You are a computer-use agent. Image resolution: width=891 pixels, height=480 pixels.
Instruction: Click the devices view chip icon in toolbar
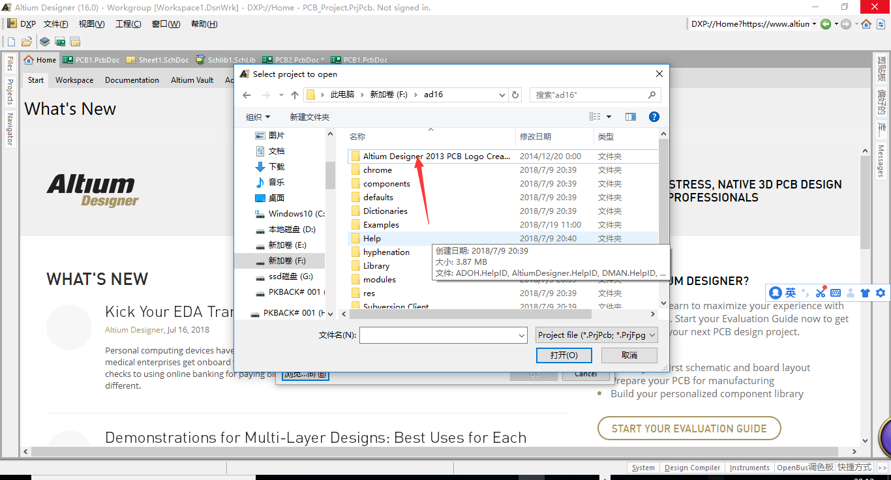click(x=44, y=42)
